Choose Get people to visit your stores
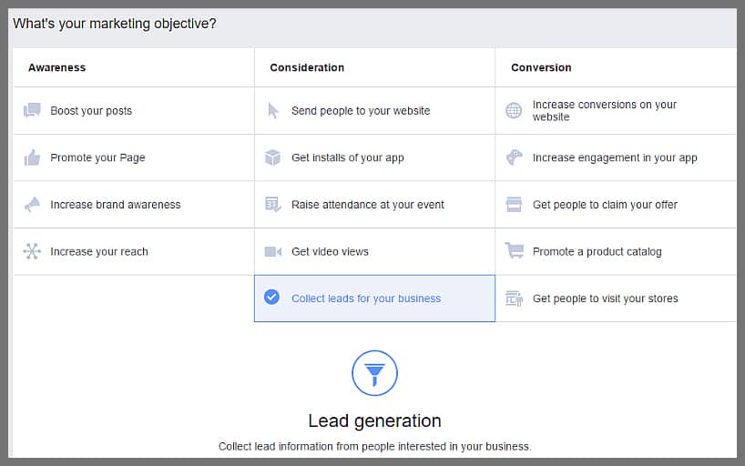Viewport: 745px width, 466px height. (605, 299)
